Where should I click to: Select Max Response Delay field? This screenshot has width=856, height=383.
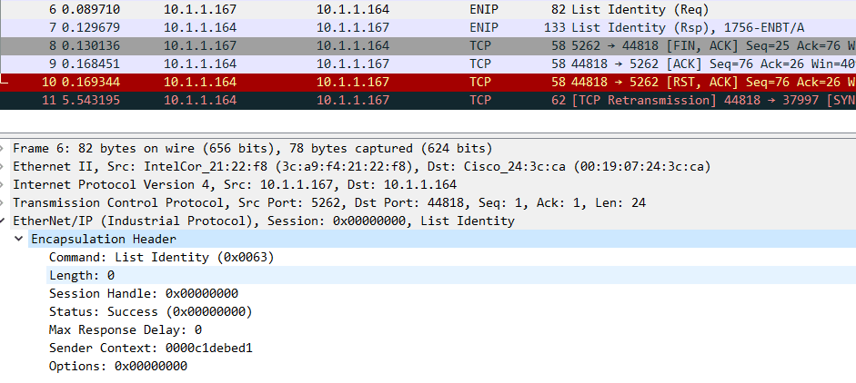[125, 329]
